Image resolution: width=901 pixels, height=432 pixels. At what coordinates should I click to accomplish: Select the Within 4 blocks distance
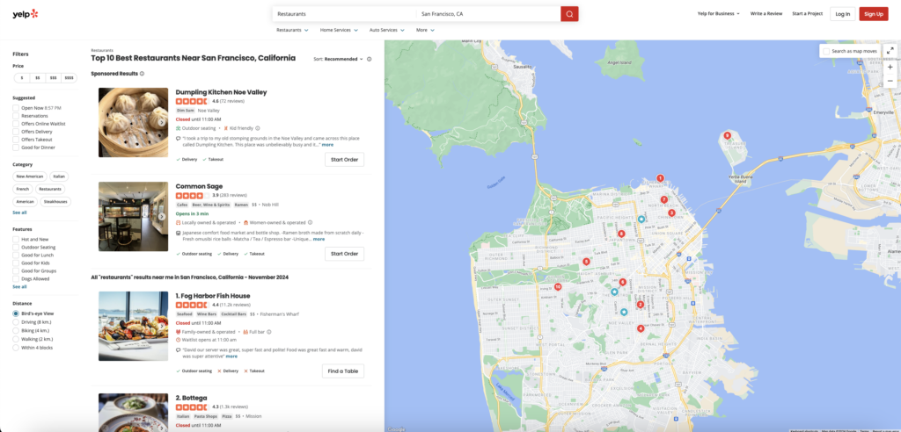[x=16, y=348]
